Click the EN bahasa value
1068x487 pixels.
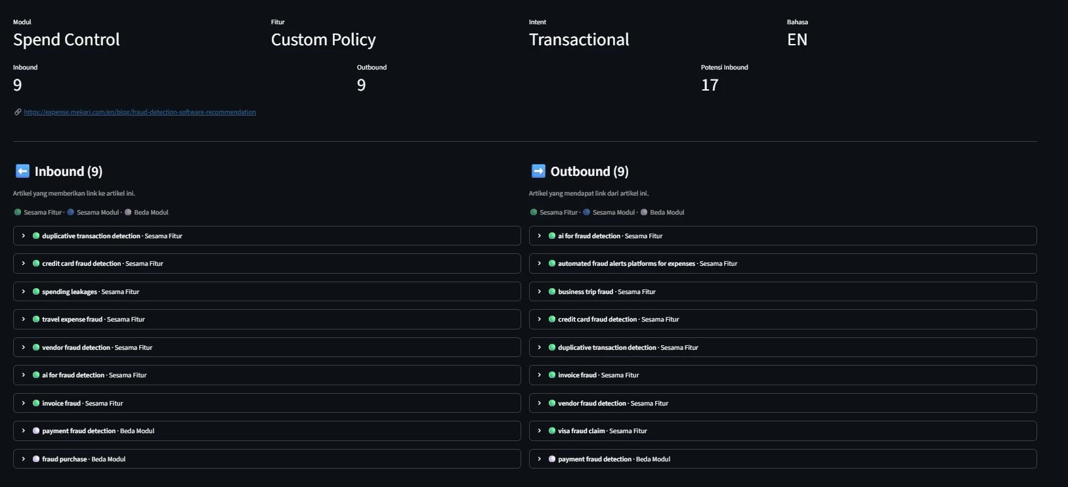797,39
